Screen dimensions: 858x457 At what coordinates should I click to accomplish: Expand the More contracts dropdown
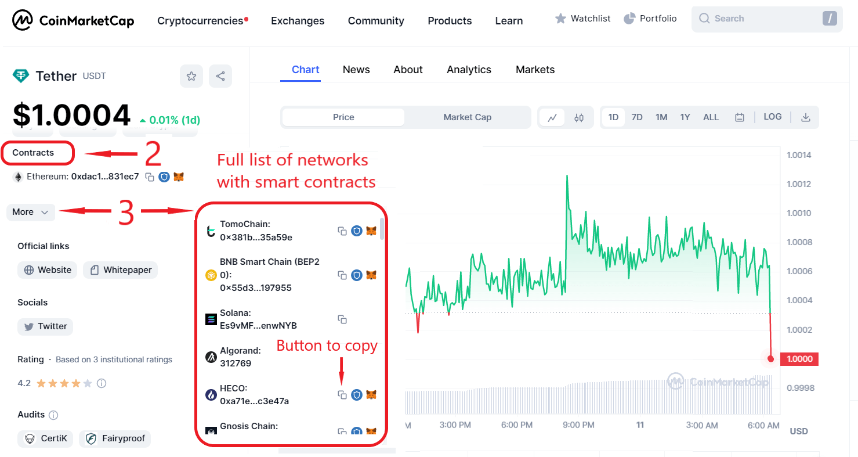tap(31, 212)
